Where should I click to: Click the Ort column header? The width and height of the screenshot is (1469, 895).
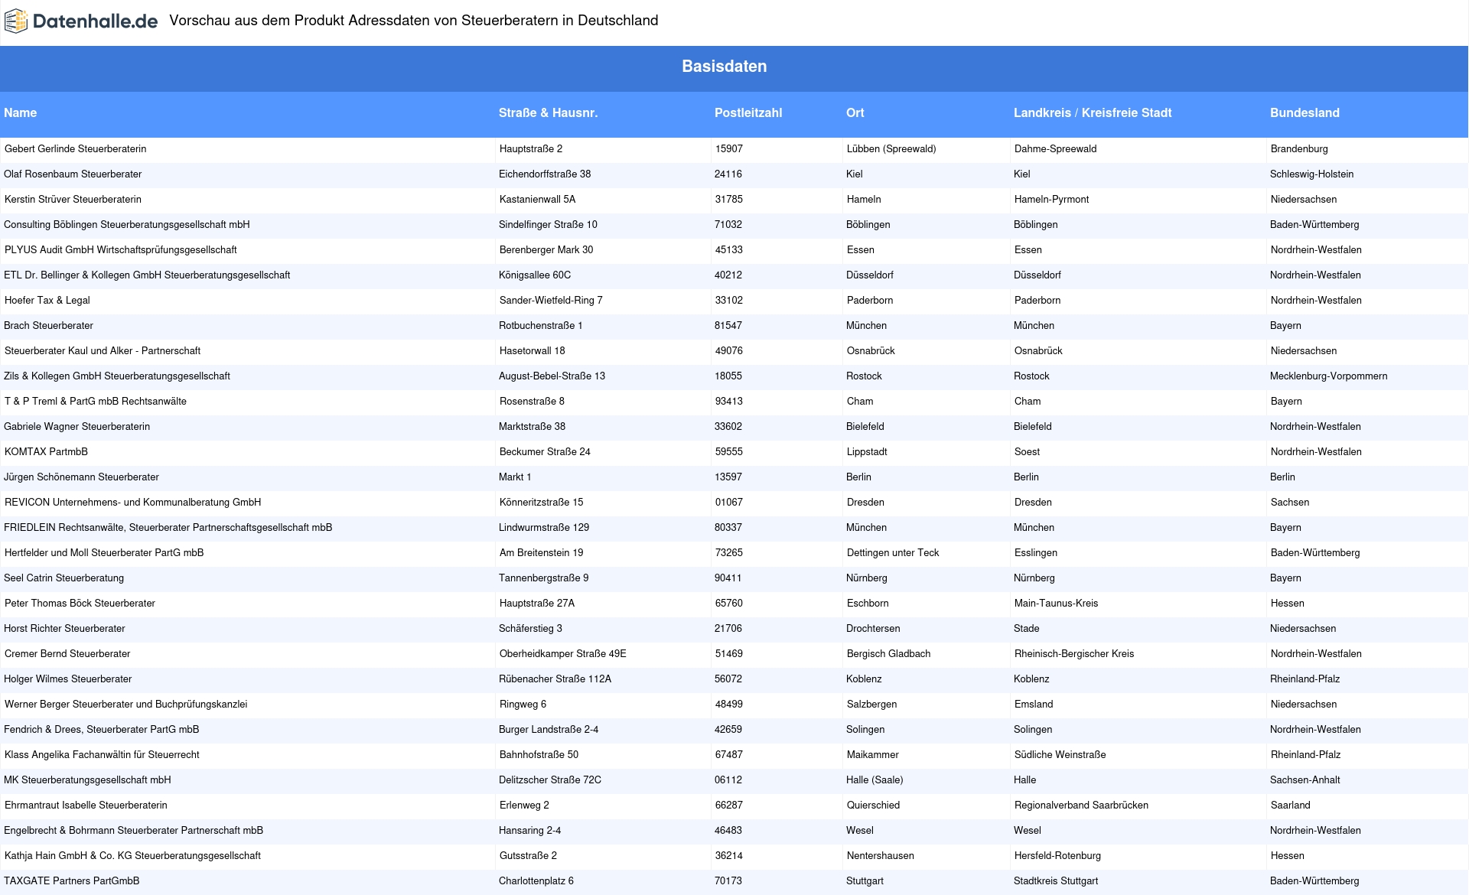[x=855, y=112]
